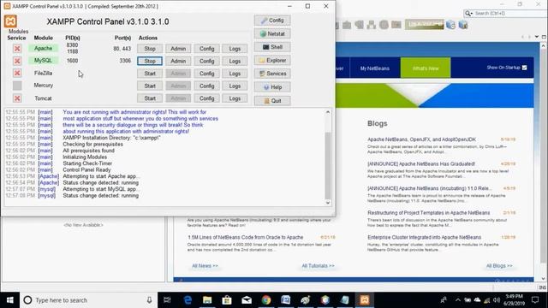Toggle the Apache service install checkbox

coord(17,49)
